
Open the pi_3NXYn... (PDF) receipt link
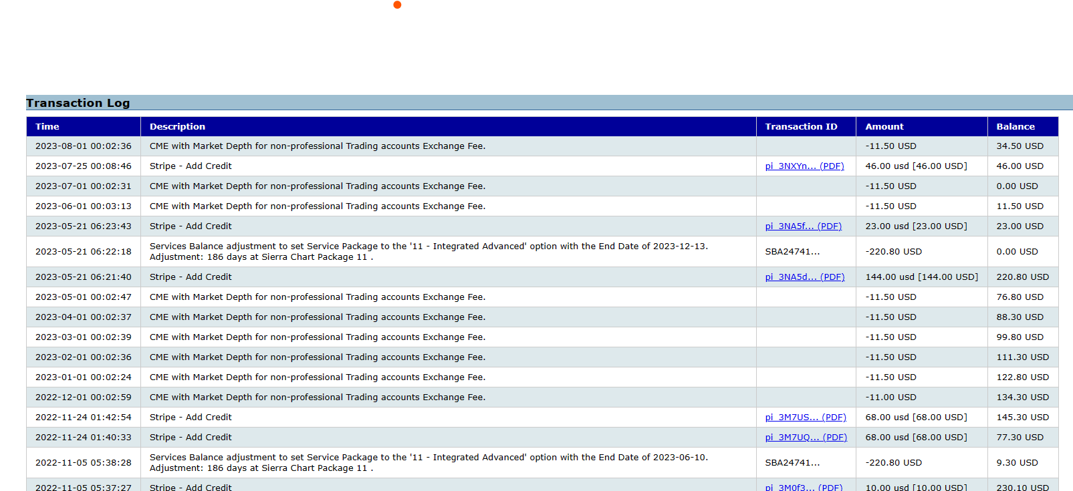[804, 166]
